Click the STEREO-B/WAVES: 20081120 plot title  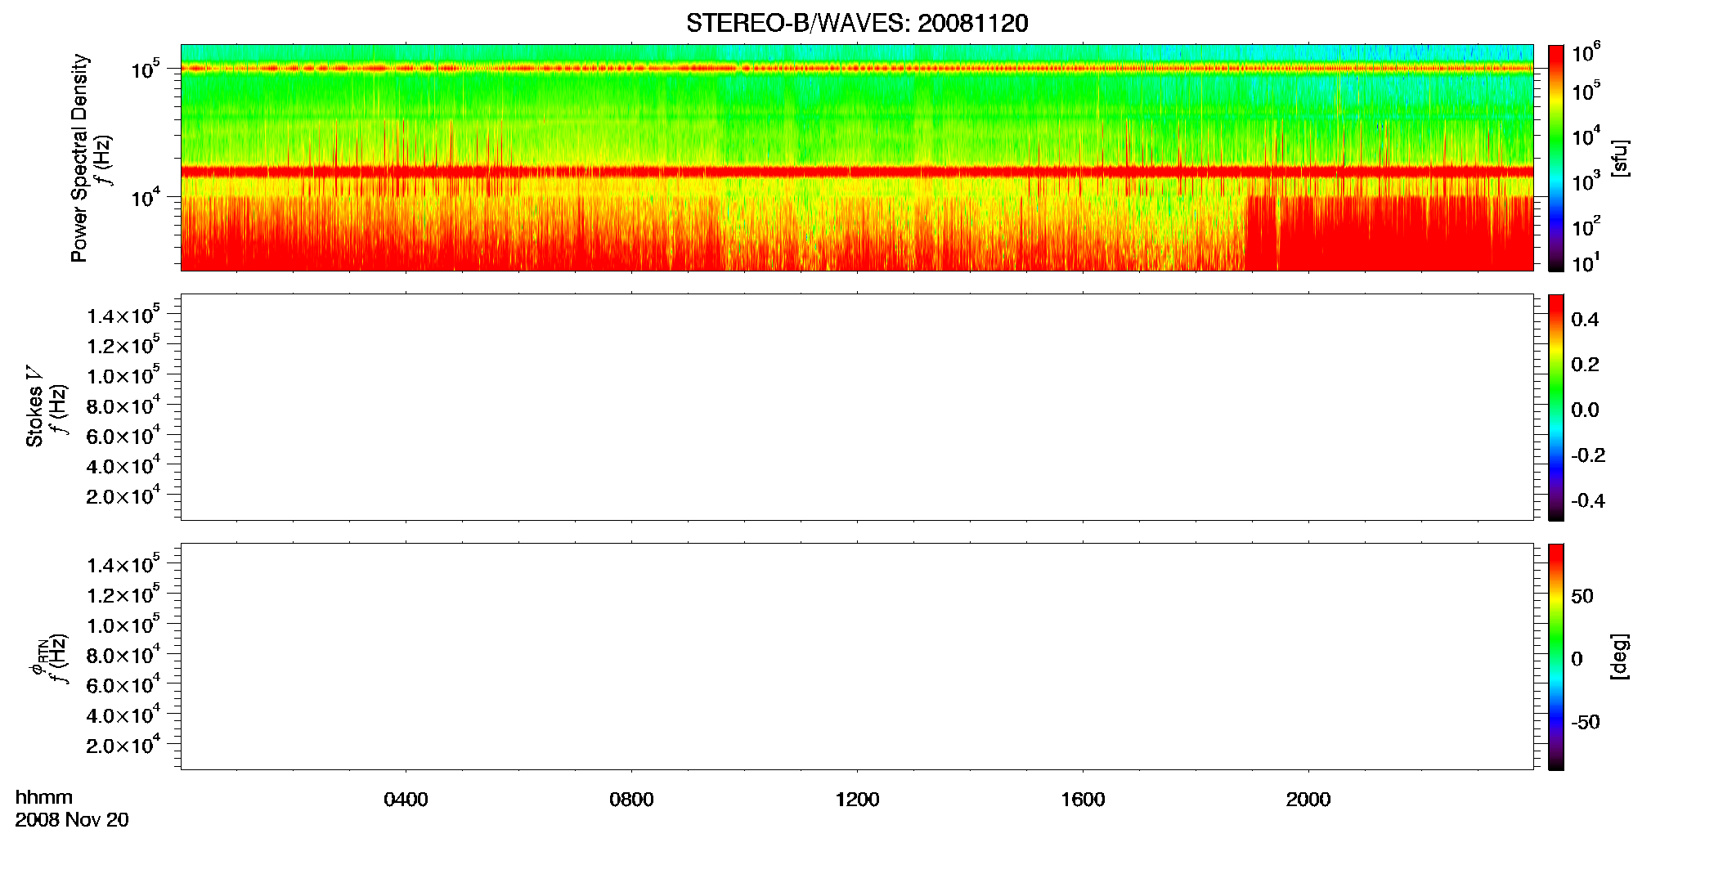[857, 24]
